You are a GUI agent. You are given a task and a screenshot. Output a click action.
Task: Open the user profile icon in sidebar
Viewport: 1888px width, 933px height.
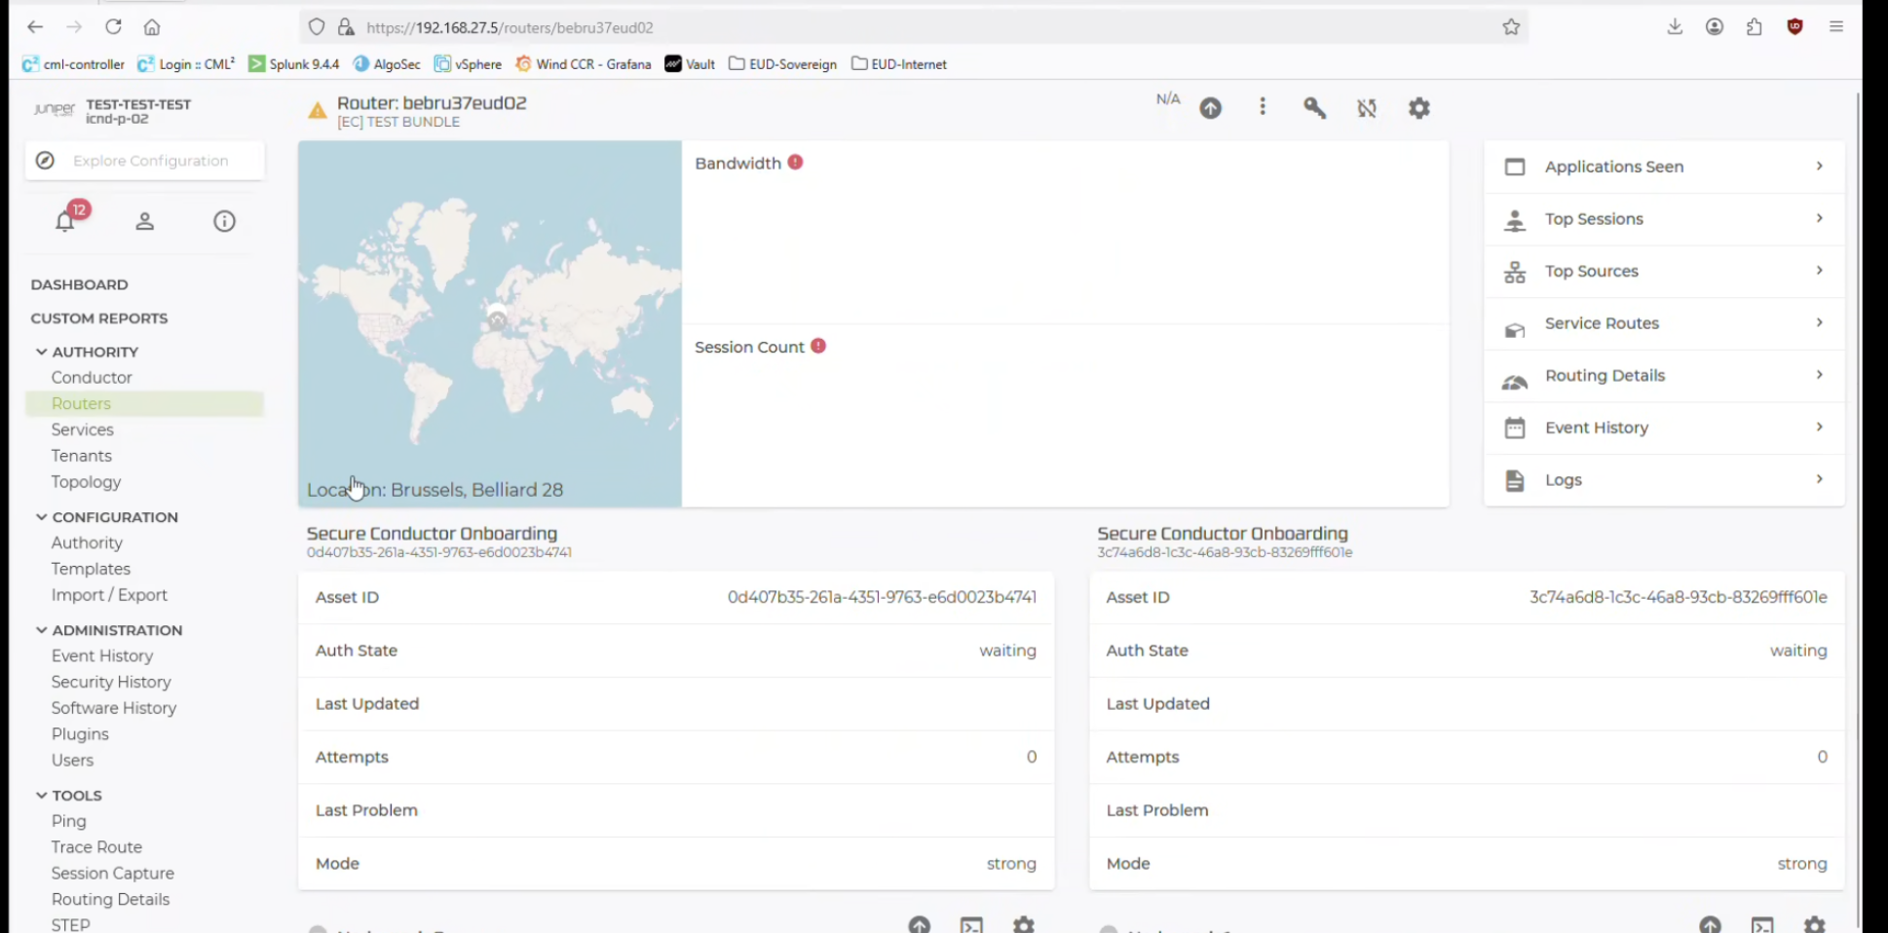pos(145,221)
